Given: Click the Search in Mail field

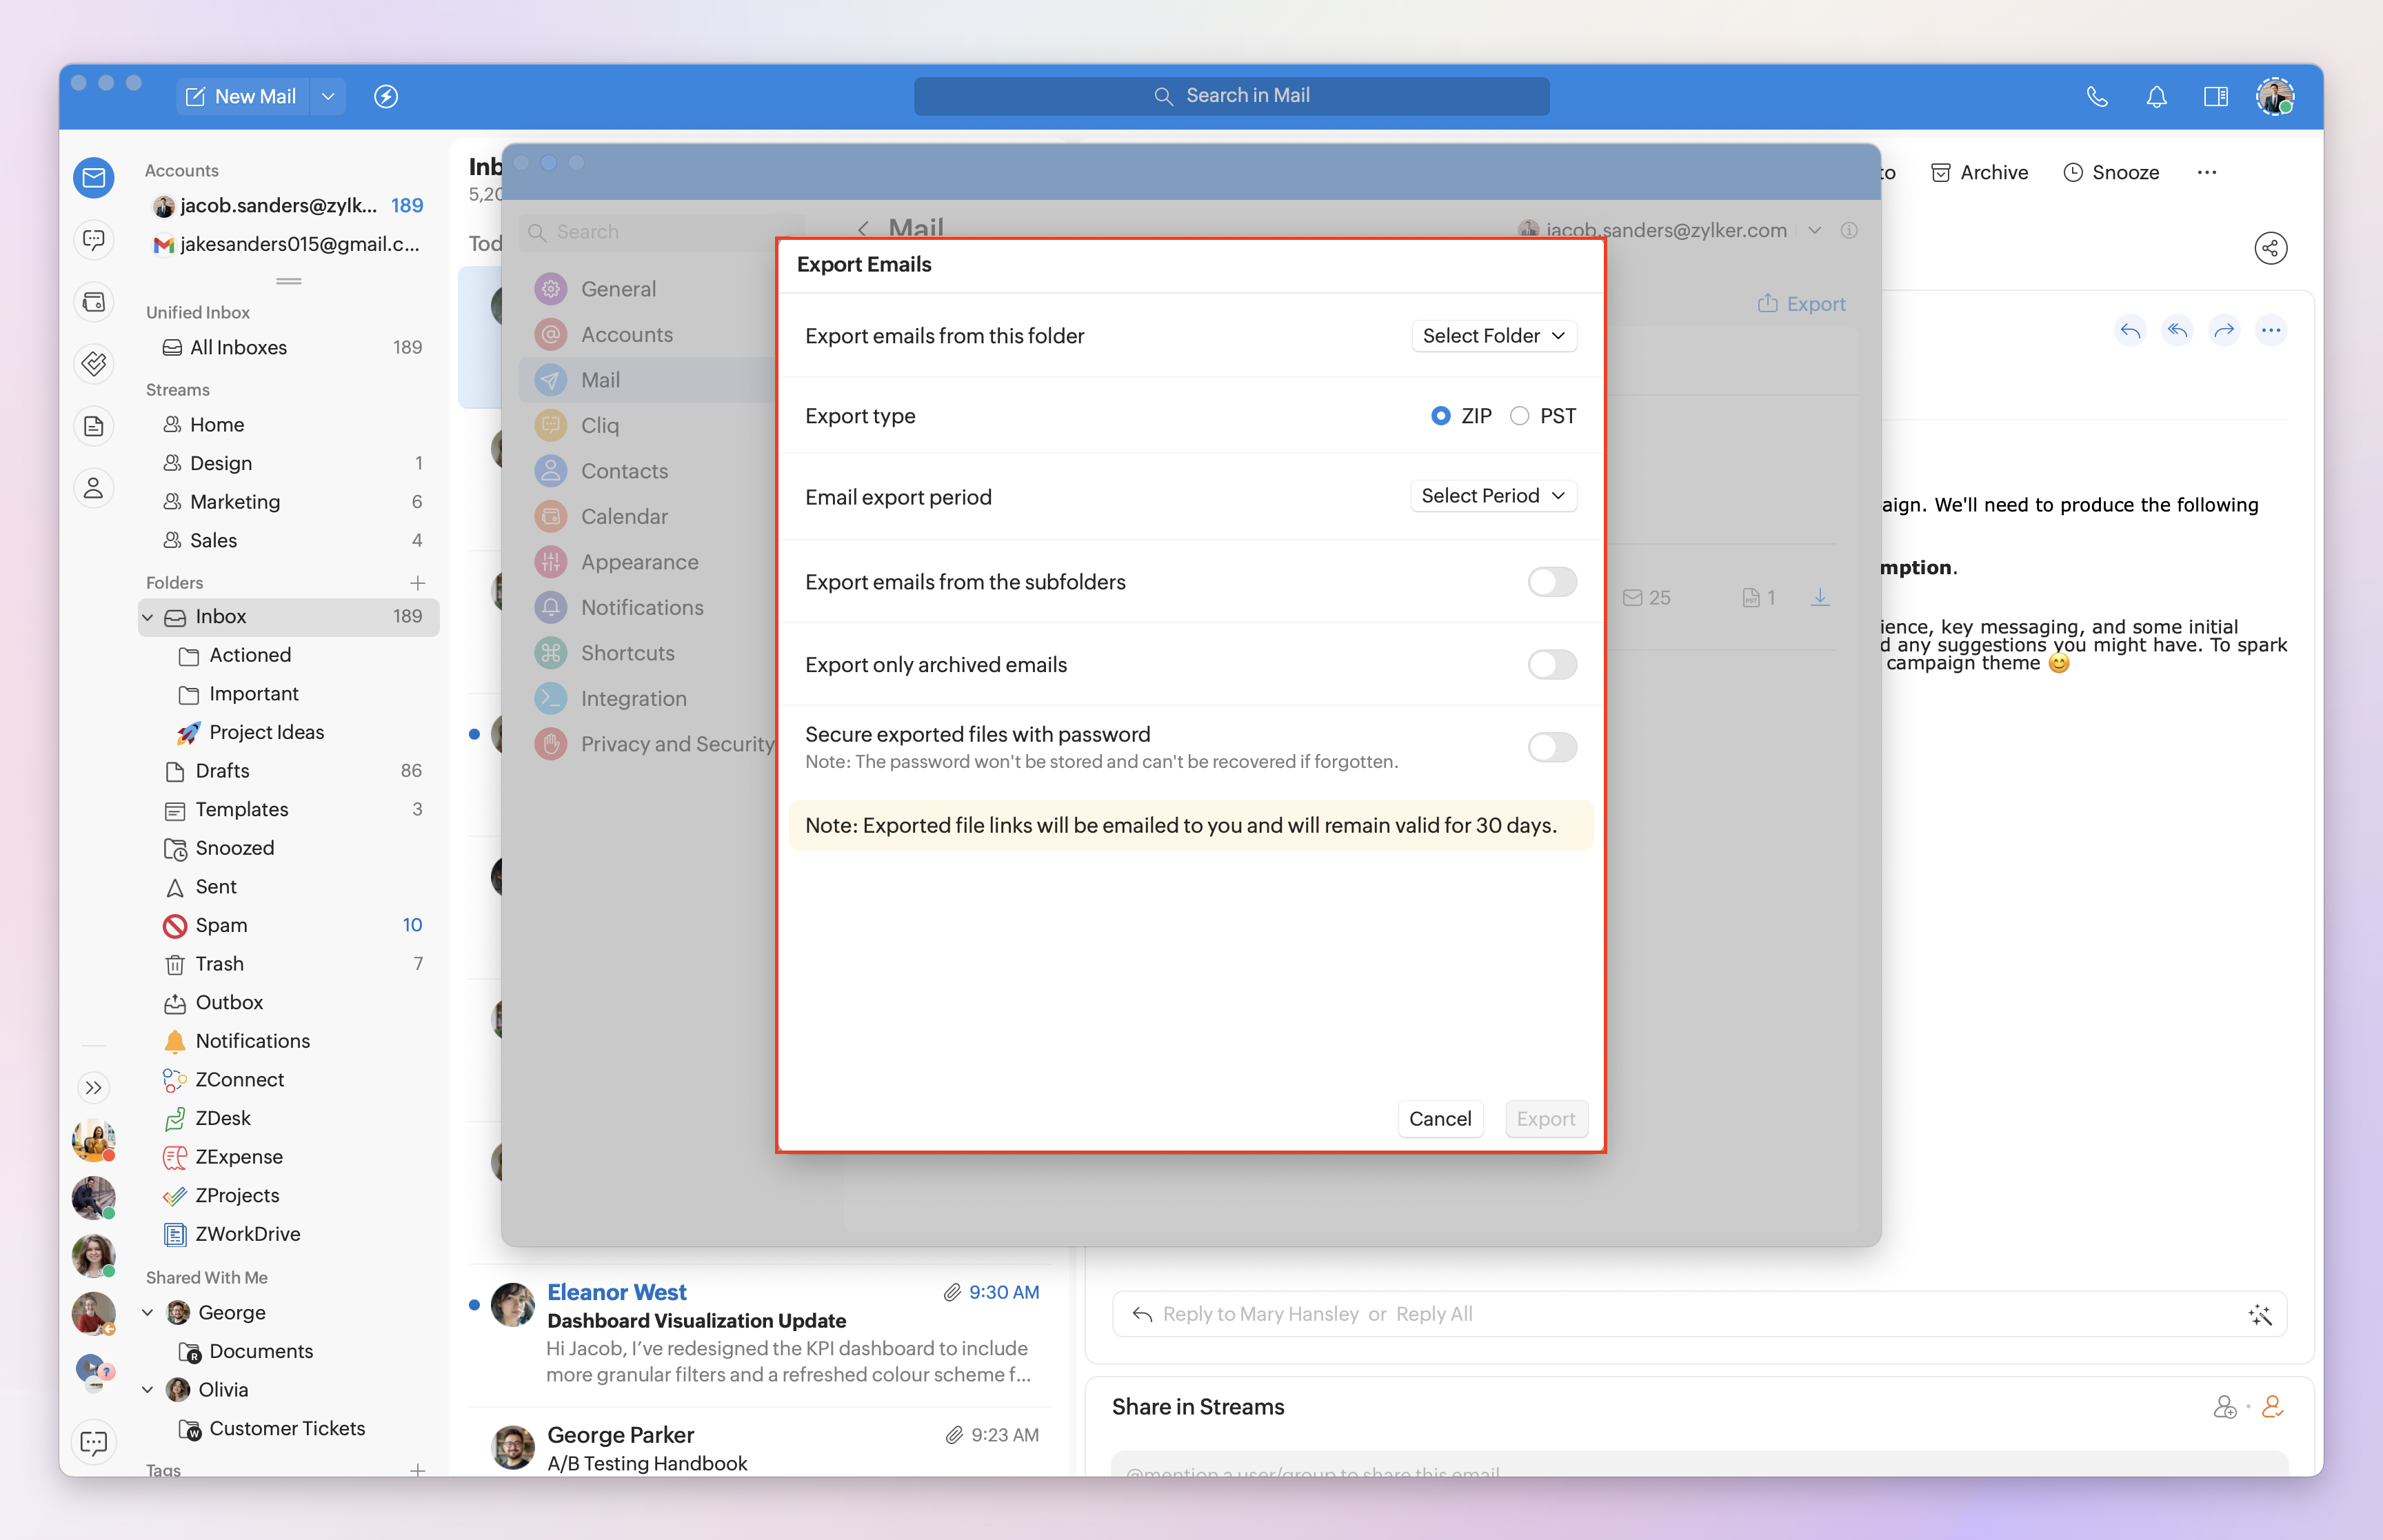Looking at the screenshot, I should click(x=1231, y=96).
